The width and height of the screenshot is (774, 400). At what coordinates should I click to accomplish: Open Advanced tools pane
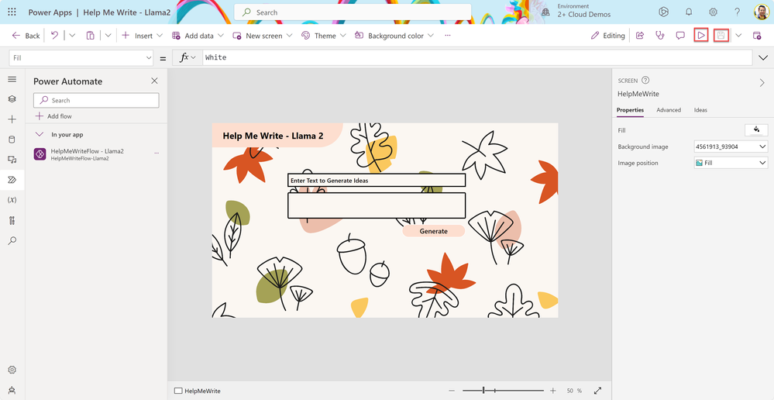(12, 220)
